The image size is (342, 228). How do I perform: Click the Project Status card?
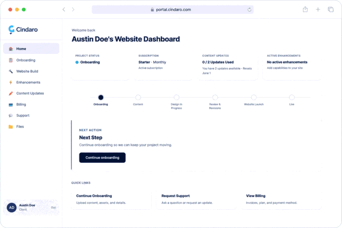click(x=100, y=65)
